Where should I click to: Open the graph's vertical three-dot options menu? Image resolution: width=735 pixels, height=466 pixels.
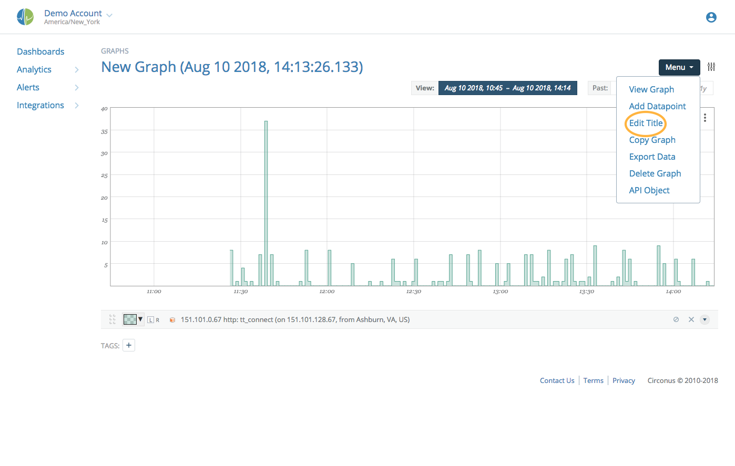click(705, 118)
